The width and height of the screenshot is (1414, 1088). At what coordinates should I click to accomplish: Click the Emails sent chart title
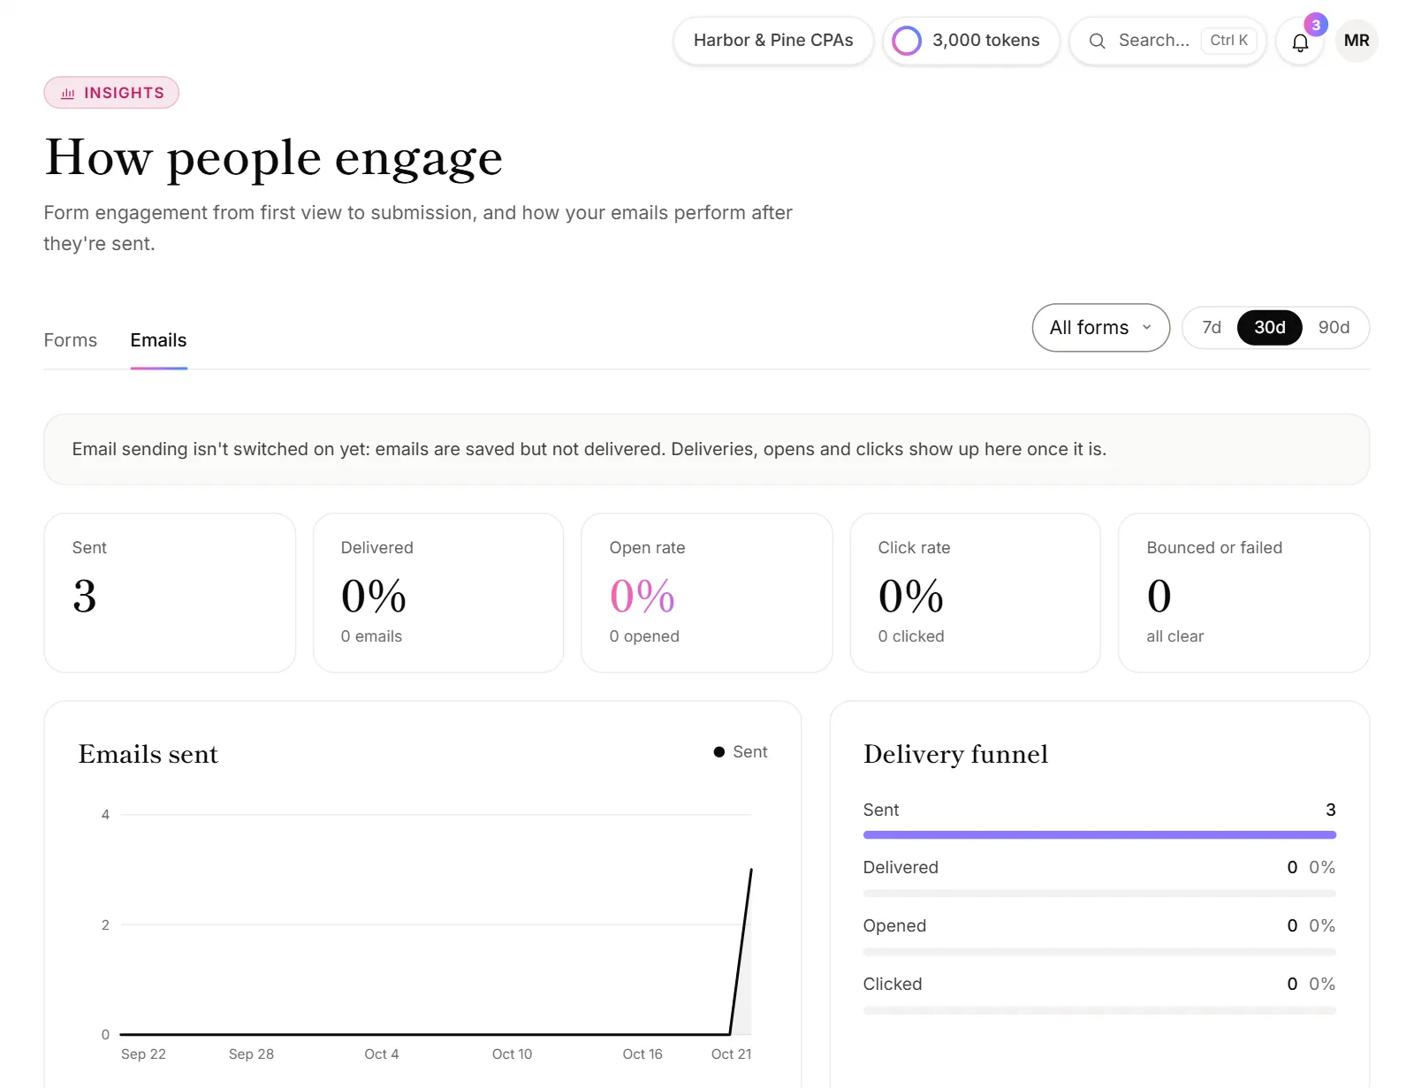click(x=148, y=754)
